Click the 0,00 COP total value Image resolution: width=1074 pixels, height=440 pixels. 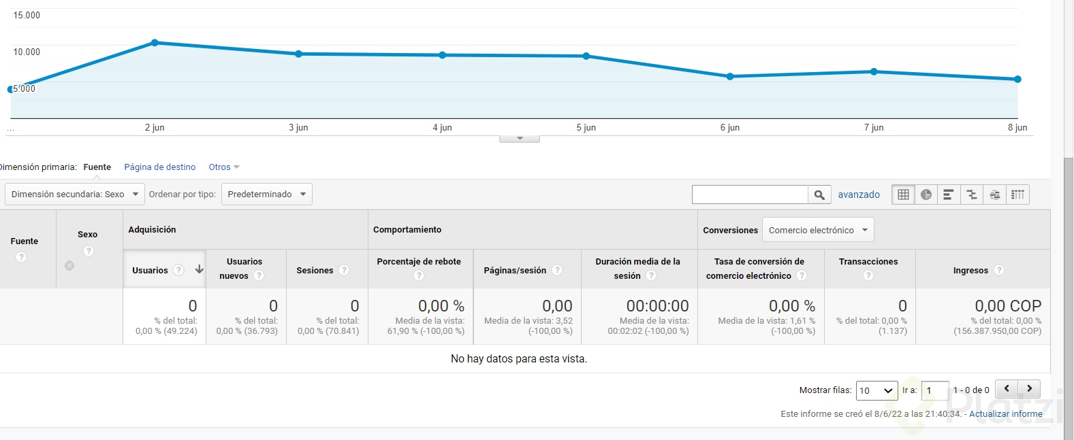(x=1008, y=306)
